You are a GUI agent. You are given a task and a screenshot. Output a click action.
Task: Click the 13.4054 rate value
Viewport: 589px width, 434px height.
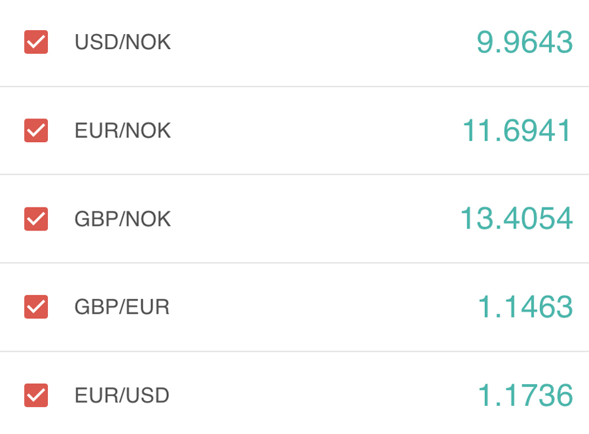516,219
